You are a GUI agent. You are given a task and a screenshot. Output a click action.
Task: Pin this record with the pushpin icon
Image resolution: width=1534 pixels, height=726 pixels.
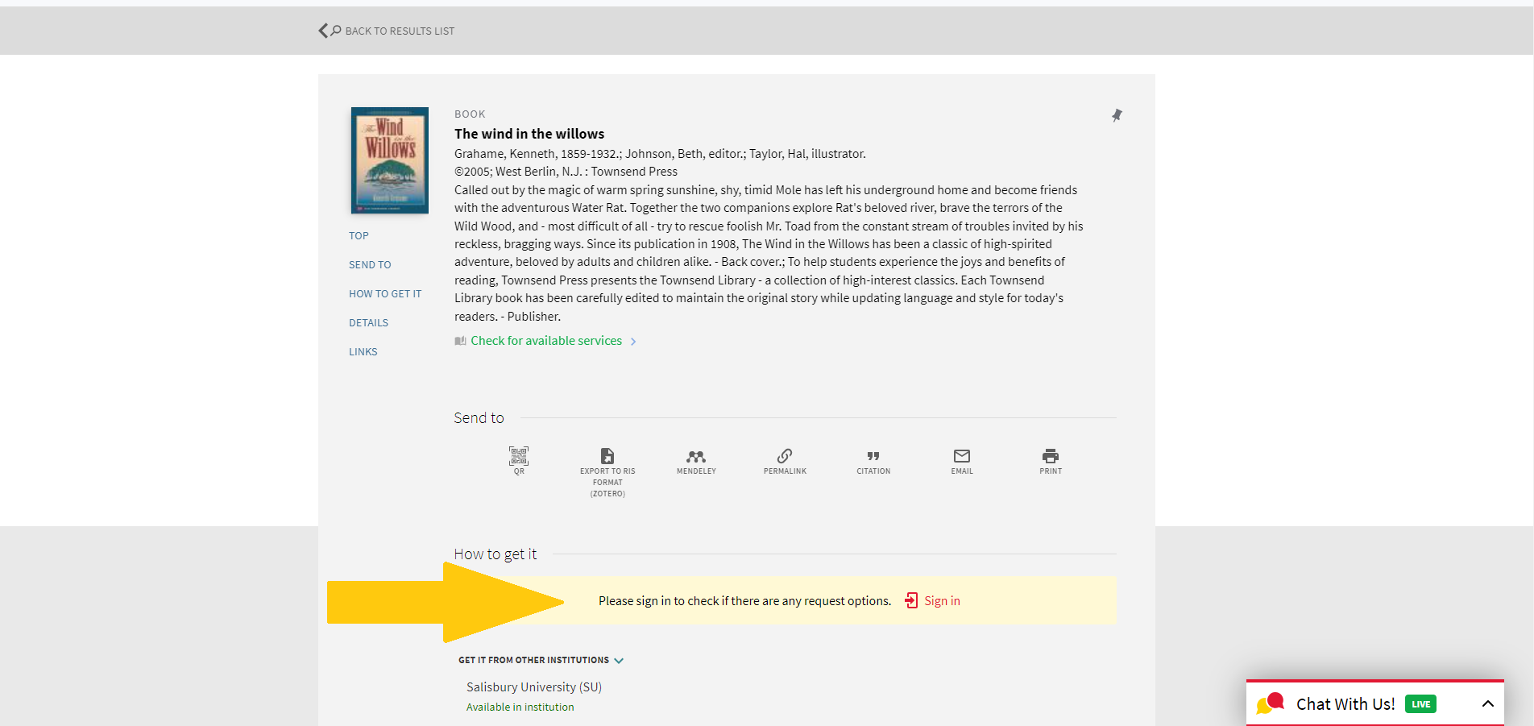point(1117,115)
